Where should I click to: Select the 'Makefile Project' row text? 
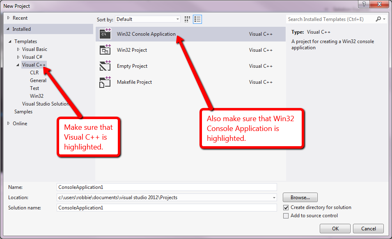134,82
